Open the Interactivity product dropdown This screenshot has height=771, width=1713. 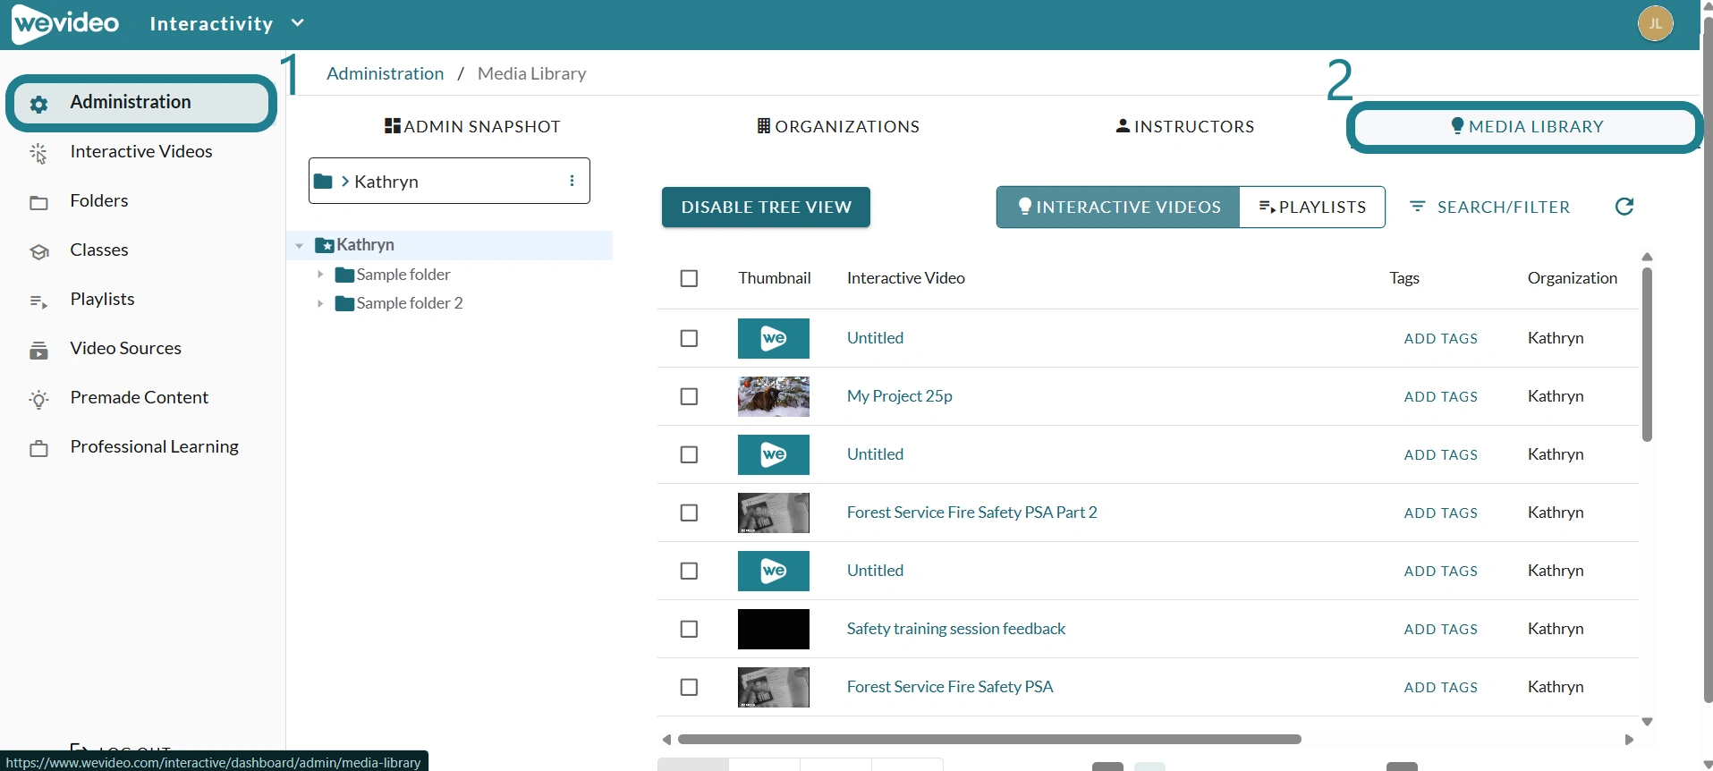(x=227, y=23)
